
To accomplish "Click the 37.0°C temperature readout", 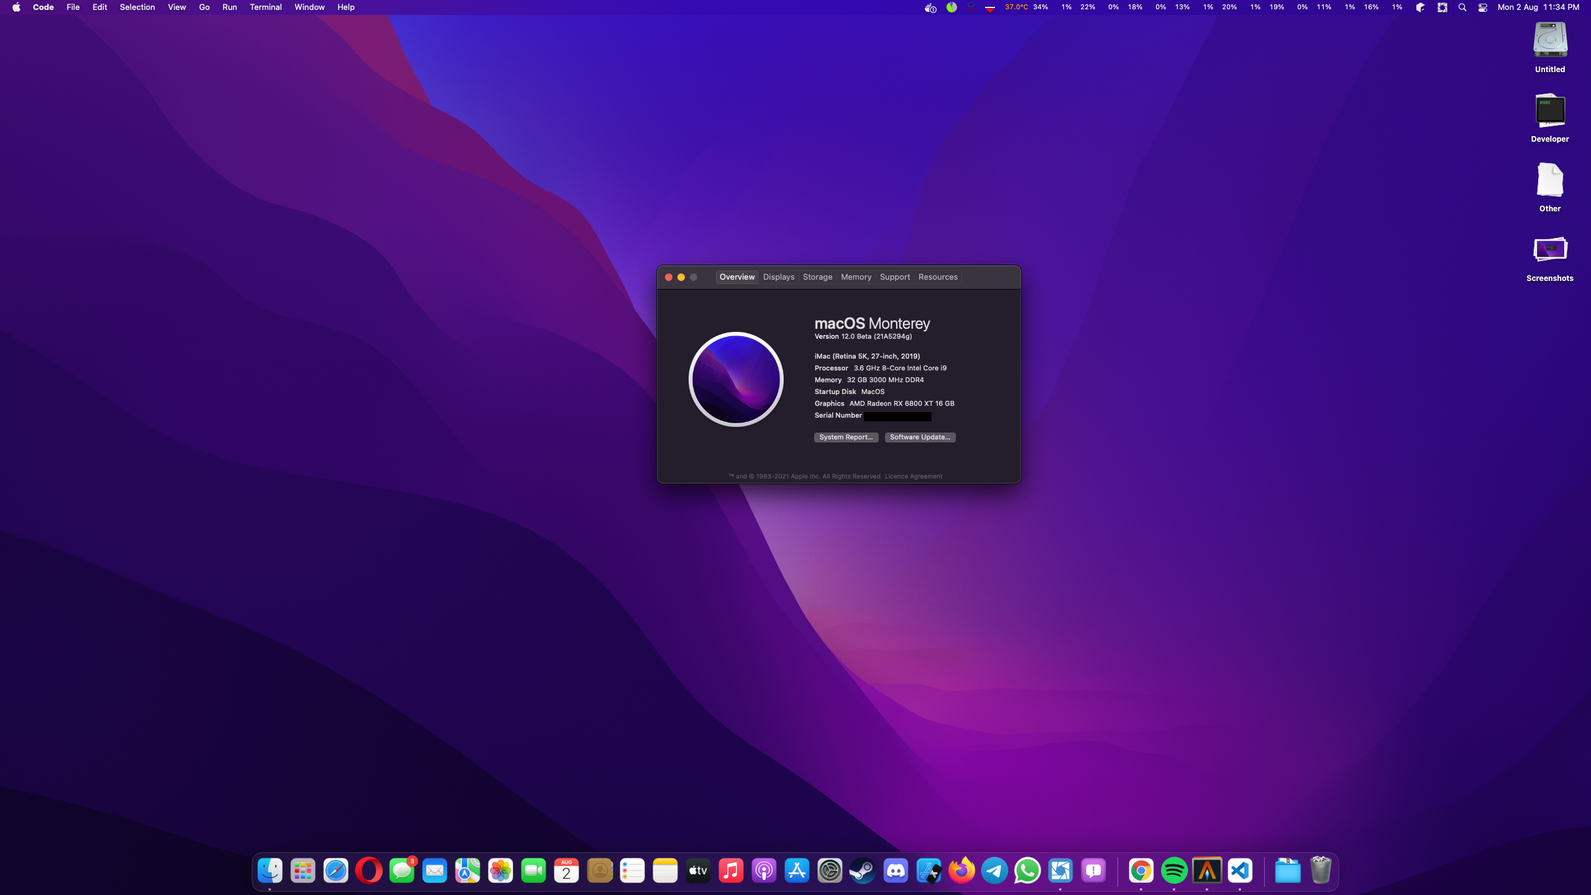I will pos(1016,7).
